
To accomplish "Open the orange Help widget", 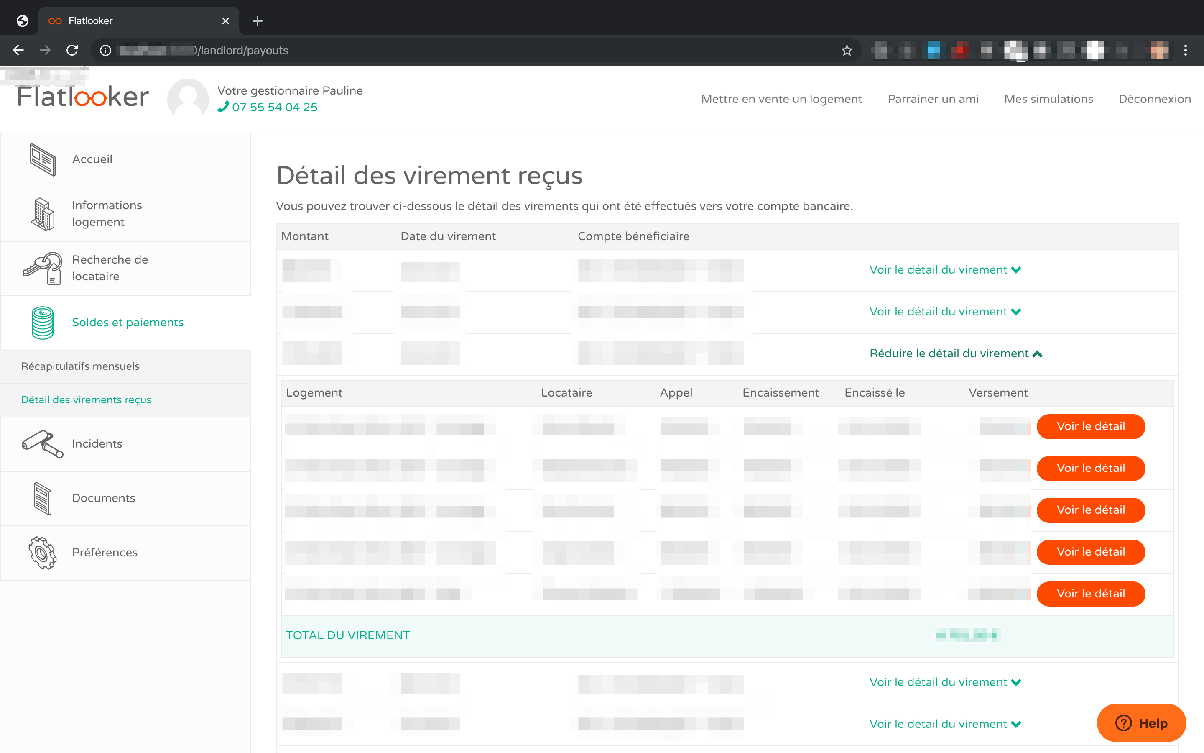I will coord(1141,723).
